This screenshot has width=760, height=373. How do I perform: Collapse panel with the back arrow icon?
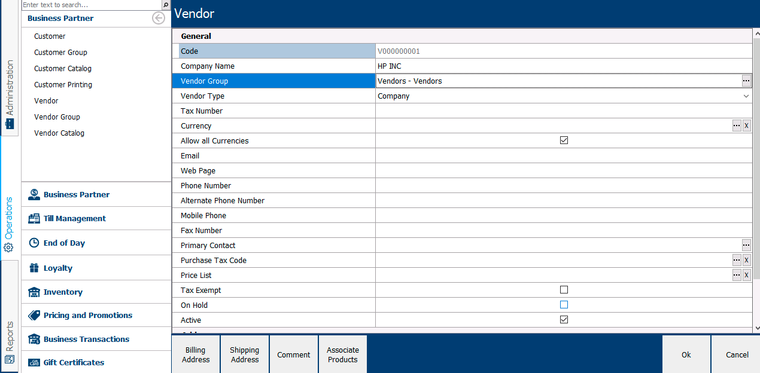coord(159,19)
